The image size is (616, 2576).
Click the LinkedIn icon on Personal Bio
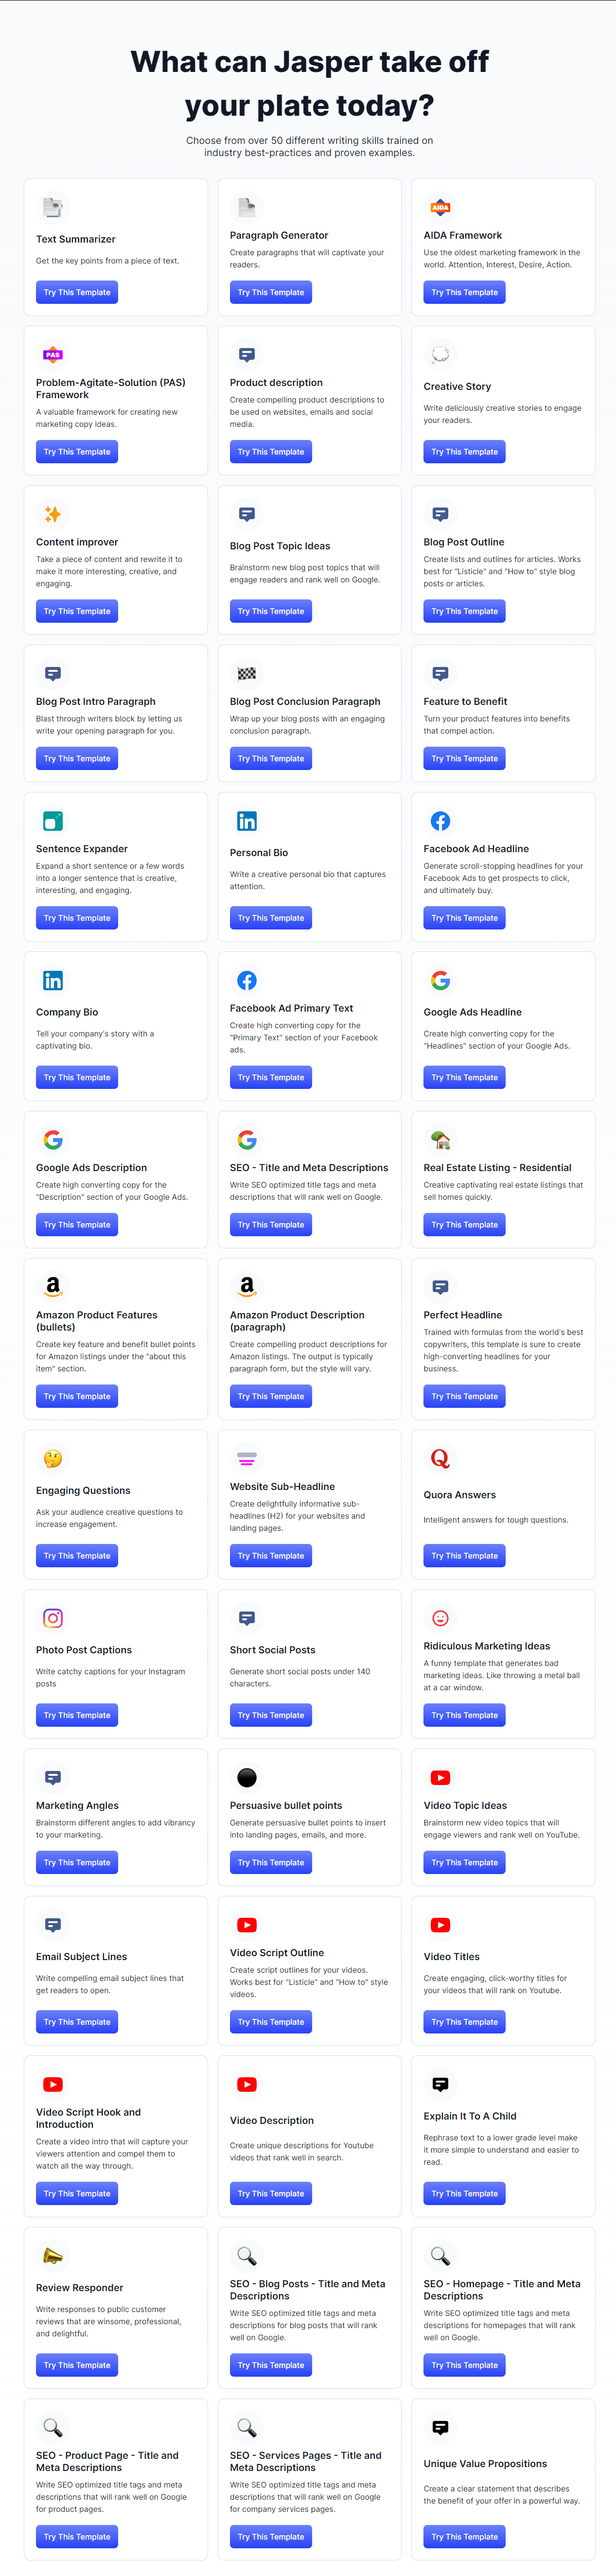coord(247,821)
